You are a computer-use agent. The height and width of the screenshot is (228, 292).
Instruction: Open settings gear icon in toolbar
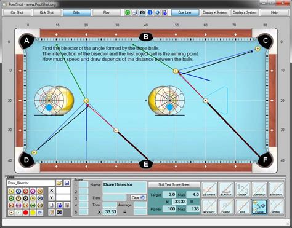click(x=157, y=13)
